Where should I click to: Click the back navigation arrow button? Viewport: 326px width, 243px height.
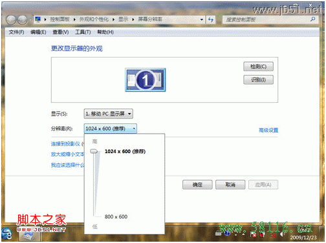click(11, 20)
